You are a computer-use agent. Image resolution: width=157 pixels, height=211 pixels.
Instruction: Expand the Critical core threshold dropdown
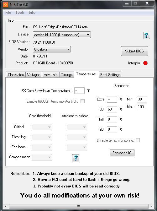click(x=42, y=127)
